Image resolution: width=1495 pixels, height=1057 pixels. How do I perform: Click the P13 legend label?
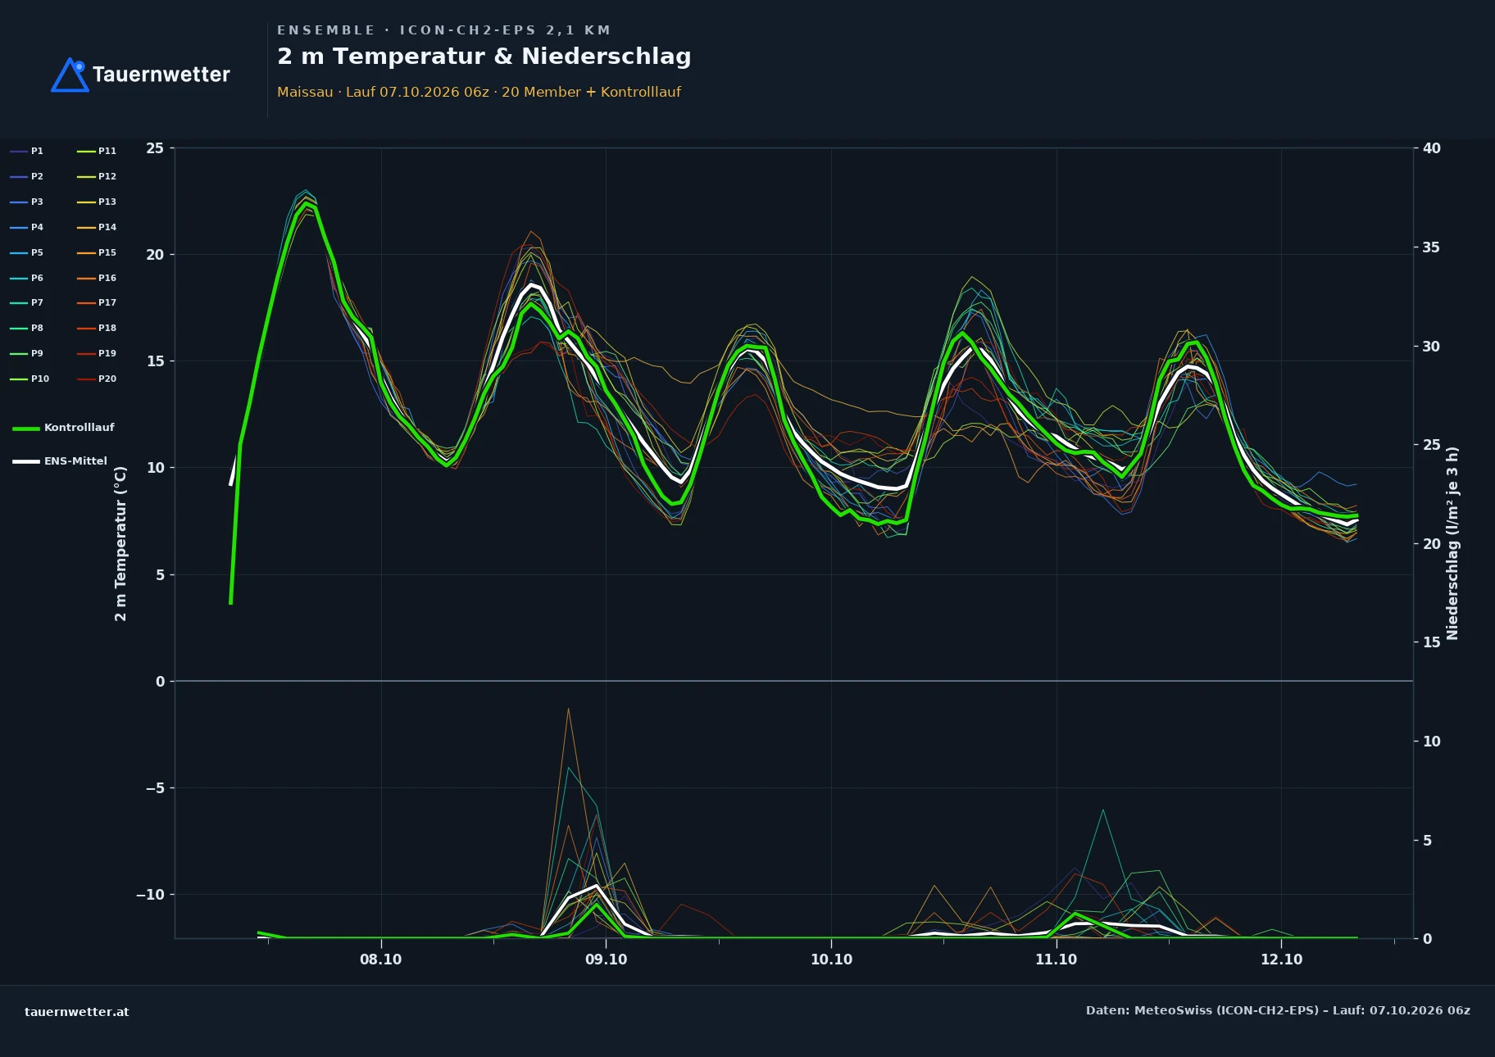[x=97, y=202]
